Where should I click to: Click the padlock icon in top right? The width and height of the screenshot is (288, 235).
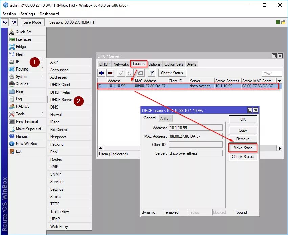click(x=283, y=22)
